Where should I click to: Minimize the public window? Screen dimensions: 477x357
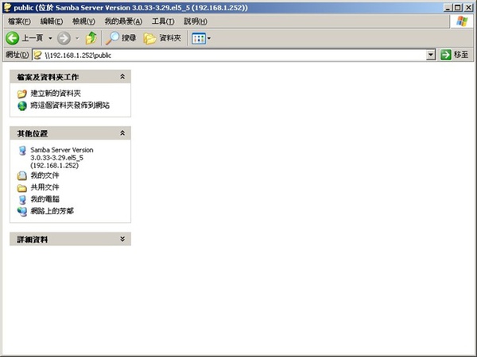(447, 8)
